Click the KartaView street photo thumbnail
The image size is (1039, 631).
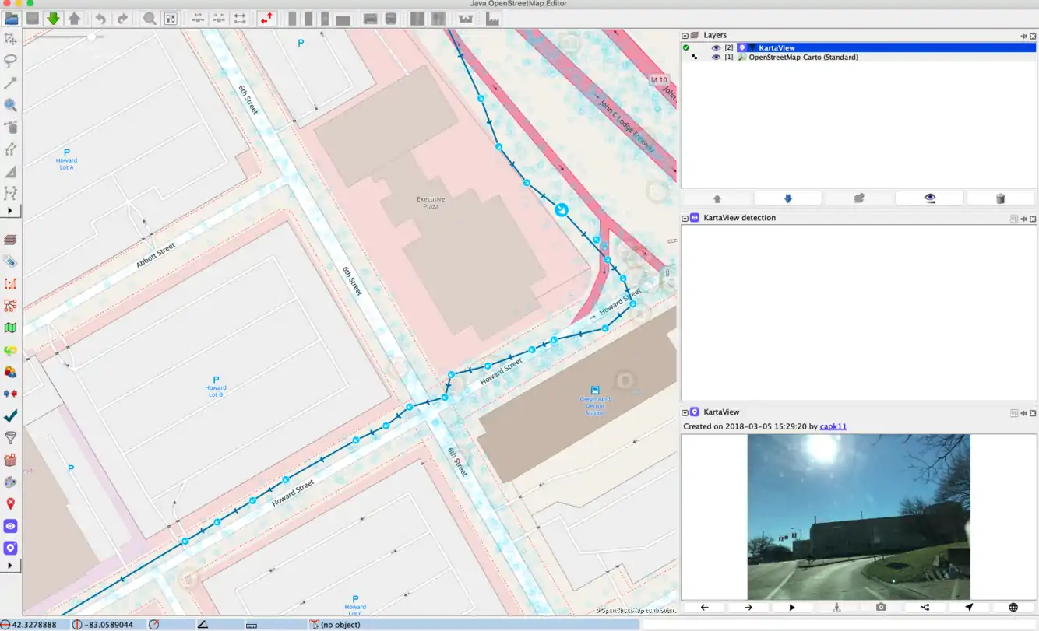(x=858, y=517)
